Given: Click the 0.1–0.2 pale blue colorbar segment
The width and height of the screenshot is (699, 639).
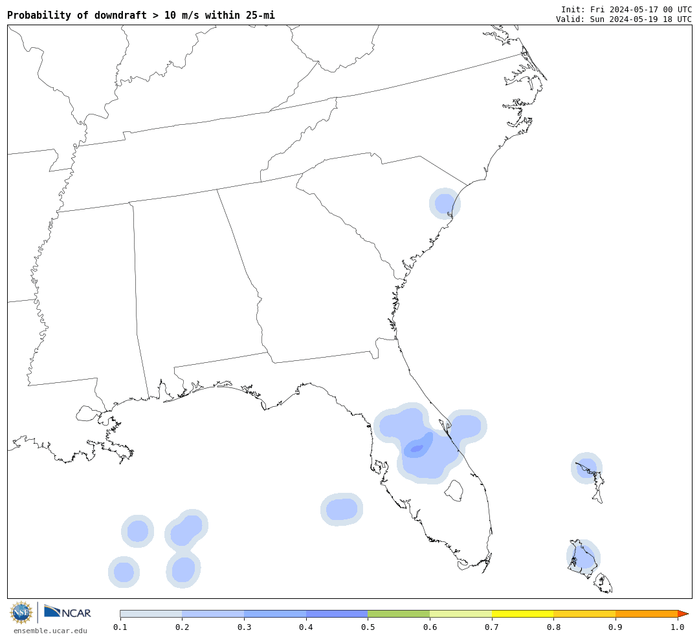Looking at the screenshot, I should [151, 614].
